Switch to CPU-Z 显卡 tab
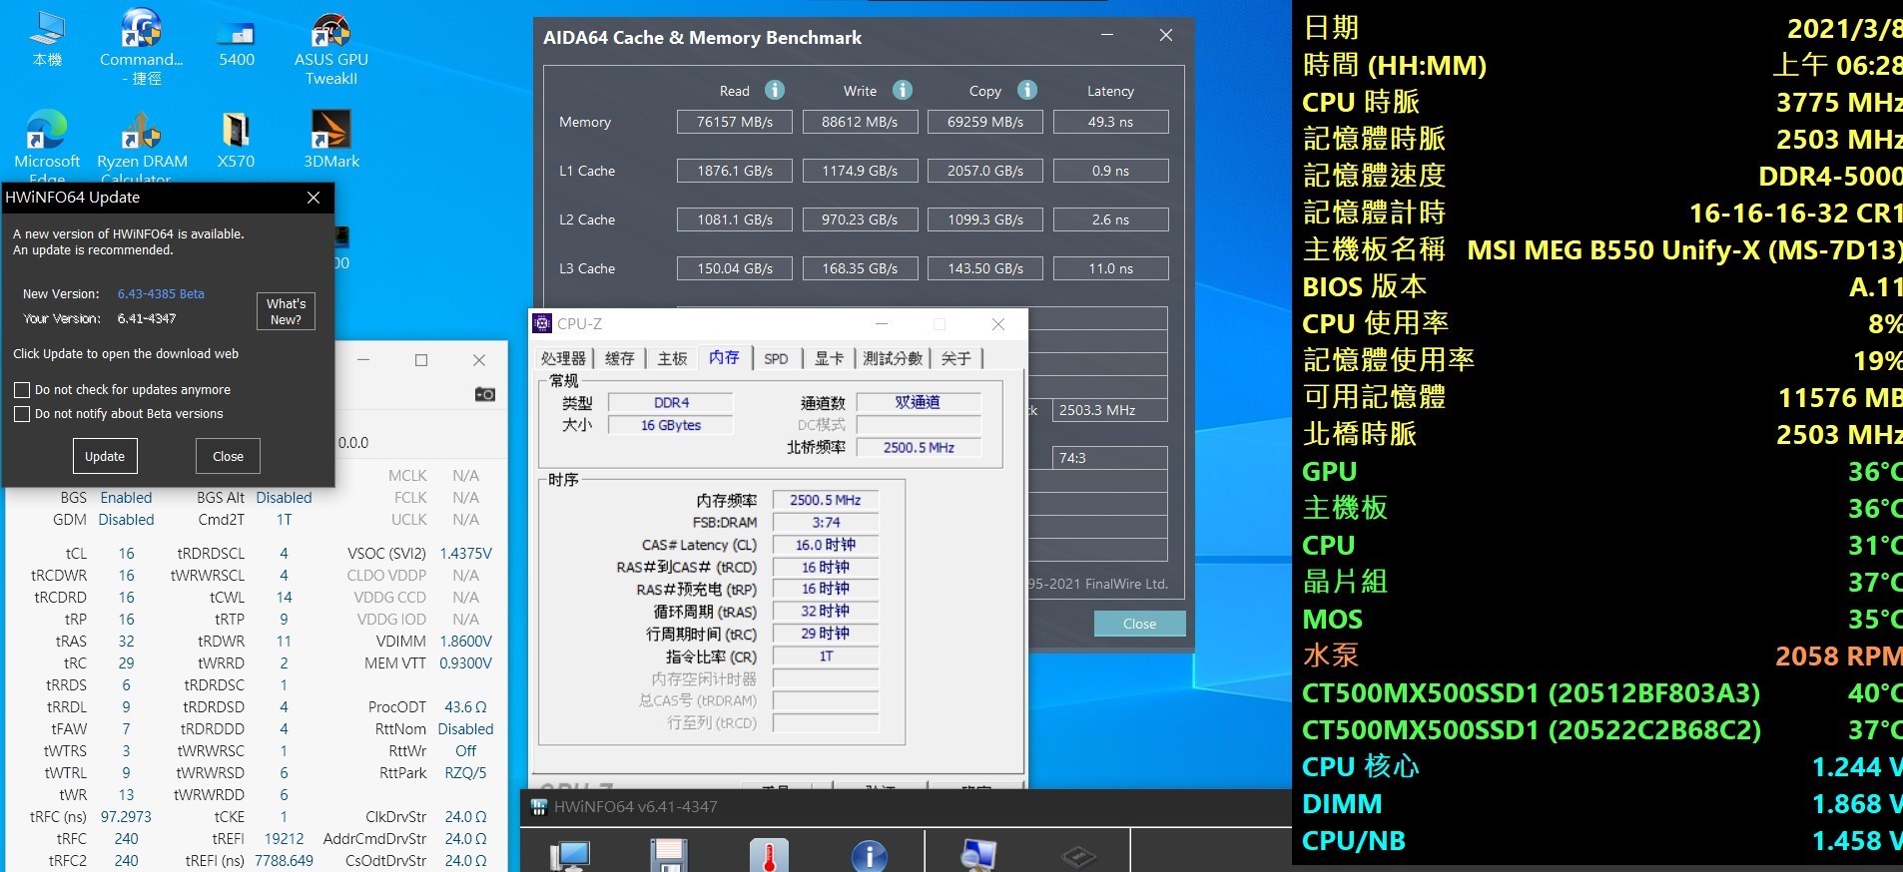 pos(829,358)
